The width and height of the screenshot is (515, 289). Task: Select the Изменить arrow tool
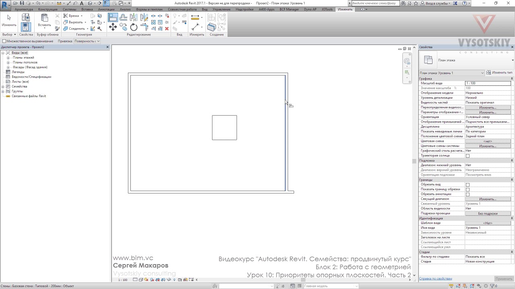click(x=9, y=20)
